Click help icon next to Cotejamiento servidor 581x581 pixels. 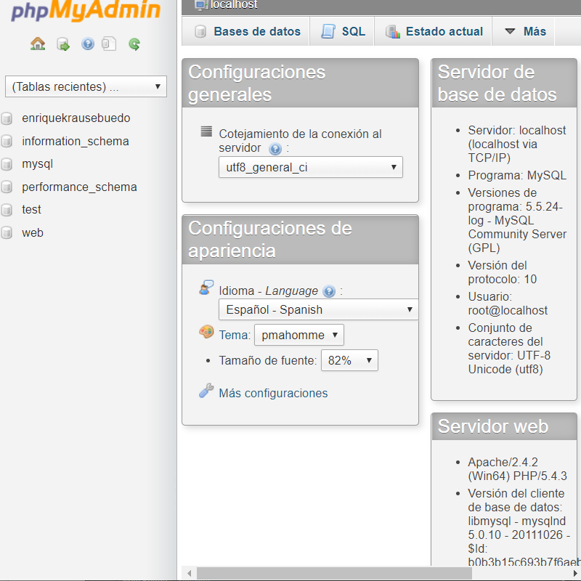point(275,149)
